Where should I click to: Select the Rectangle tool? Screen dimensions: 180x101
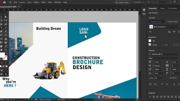[x=6, y=35]
